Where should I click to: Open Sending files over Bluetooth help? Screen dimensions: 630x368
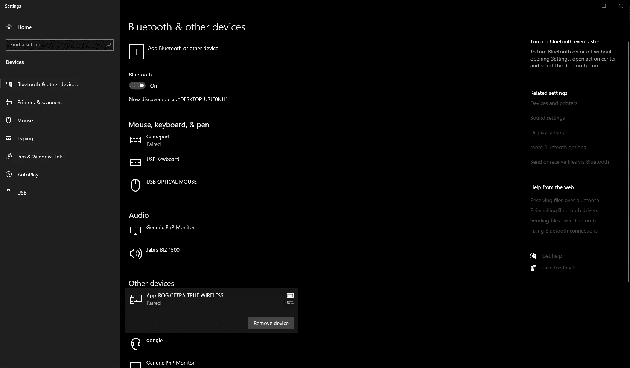point(563,220)
